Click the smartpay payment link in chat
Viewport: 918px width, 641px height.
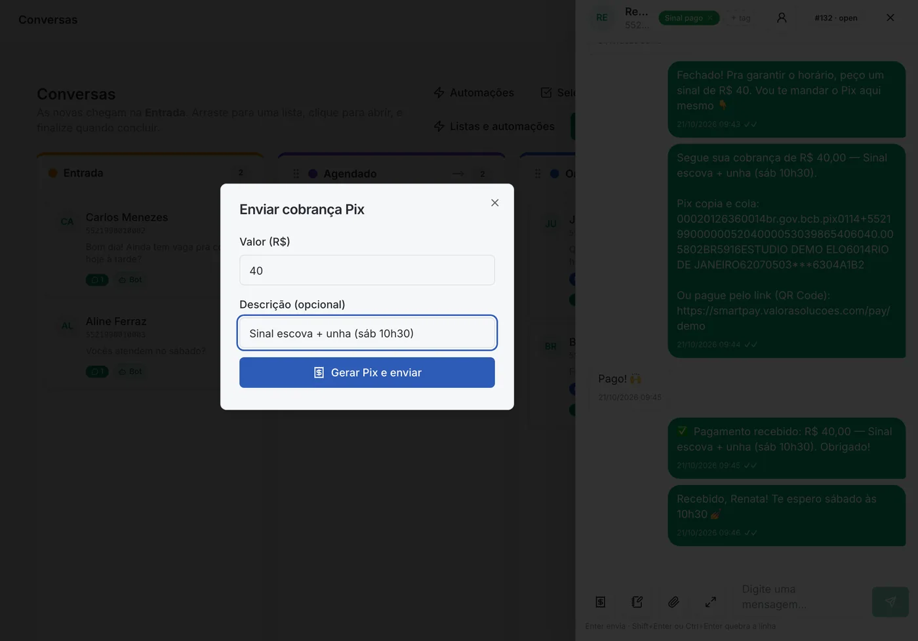point(784,318)
